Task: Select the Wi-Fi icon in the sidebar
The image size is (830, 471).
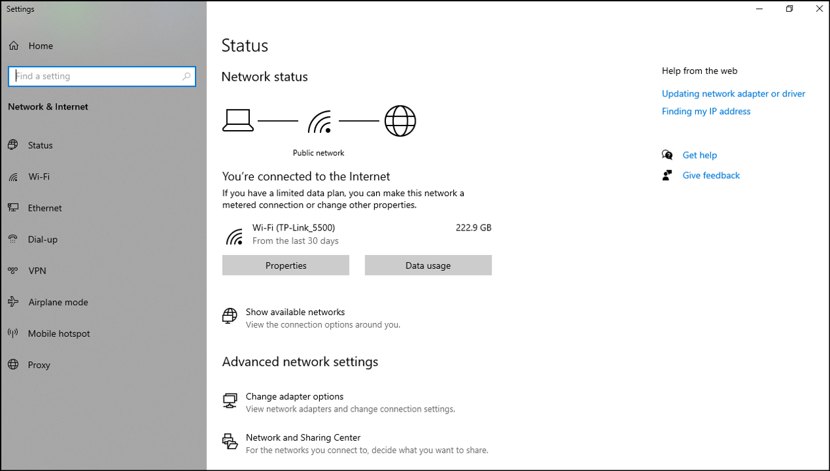Action: pos(13,176)
